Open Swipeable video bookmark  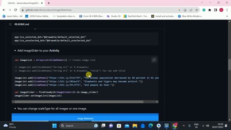64,16
